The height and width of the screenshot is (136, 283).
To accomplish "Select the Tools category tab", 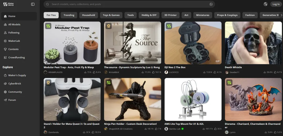I will pos(130,15).
